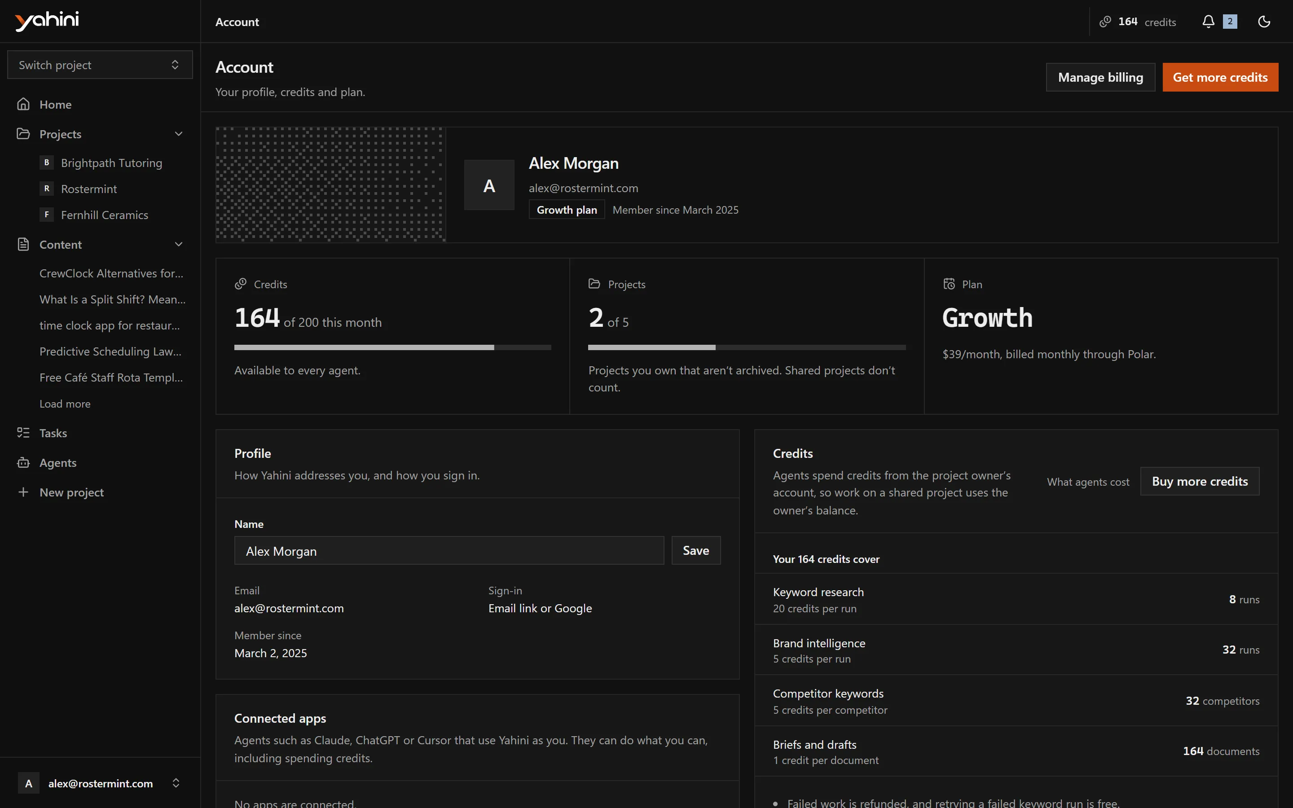
Task: Click the Content document icon in sidebar
Action: point(23,244)
